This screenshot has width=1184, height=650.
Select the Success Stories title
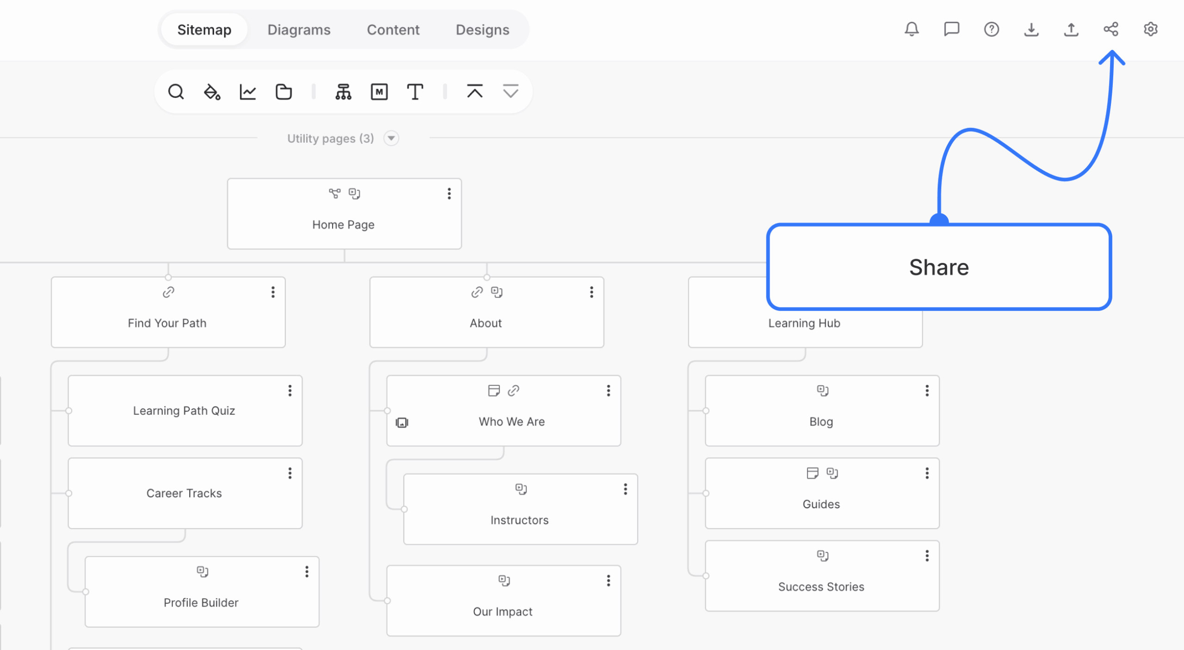click(821, 587)
